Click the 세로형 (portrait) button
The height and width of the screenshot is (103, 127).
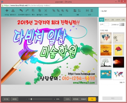point(14,99)
